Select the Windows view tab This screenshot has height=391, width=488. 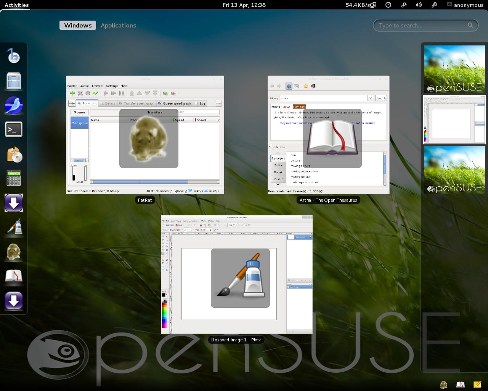tap(78, 25)
